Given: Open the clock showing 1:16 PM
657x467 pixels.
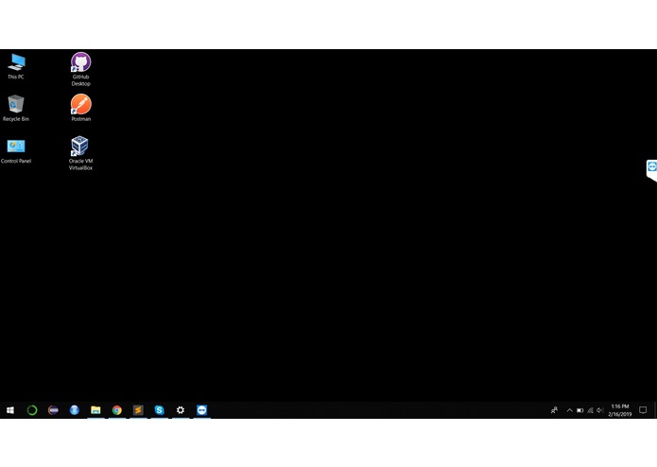Looking at the screenshot, I should [620, 410].
